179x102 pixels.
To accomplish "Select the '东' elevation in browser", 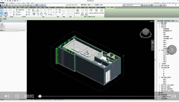I will click(164, 70).
